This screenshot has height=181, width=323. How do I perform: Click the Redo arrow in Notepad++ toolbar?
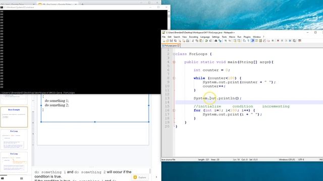(210, 41)
